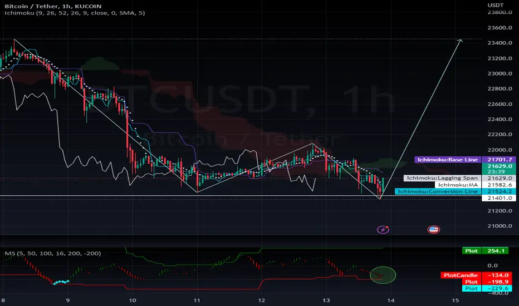Click the date label 13 on time axis
Image resolution: width=519 pixels, height=306 pixels.
pyautogui.click(x=326, y=300)
